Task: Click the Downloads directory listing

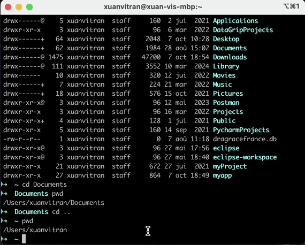Action: (x=230, y=57)
